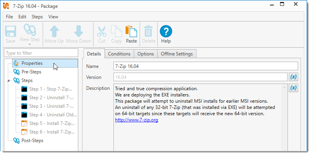Insert variable next to Version field
The image size is (311, 155).
point(293,77)
